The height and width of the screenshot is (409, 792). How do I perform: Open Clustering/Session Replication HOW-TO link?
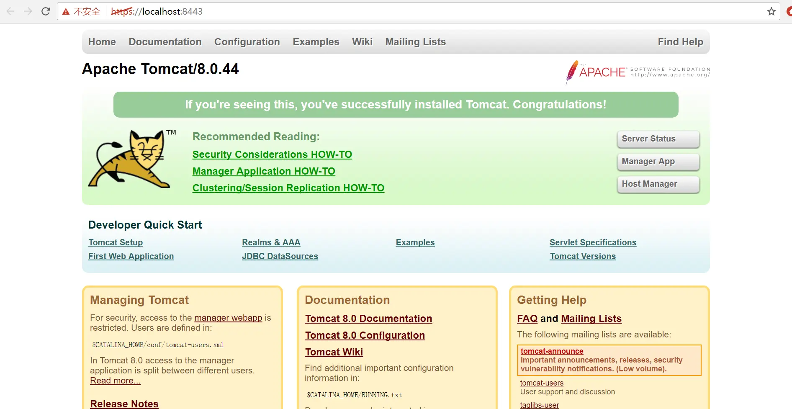point(288,188)
